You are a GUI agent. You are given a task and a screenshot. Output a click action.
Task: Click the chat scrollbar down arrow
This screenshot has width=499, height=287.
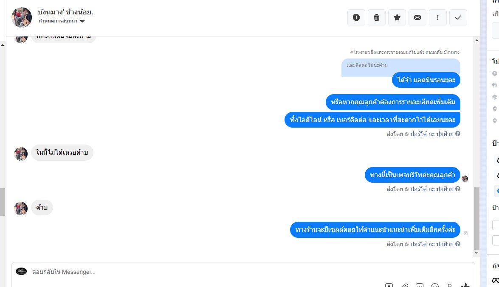tap(476, 254)
